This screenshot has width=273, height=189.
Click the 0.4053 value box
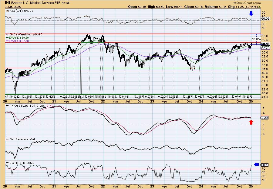pyautogui.click(x=51, y=96)
